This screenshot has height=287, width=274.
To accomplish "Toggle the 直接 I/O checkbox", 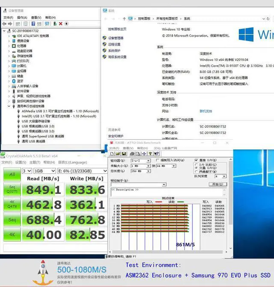I will pos(196,160).
